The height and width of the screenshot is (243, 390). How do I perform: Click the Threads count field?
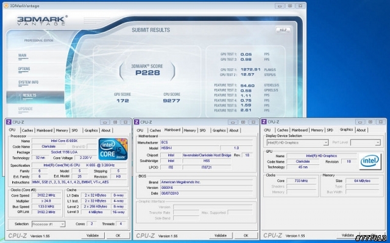[121, 224]
